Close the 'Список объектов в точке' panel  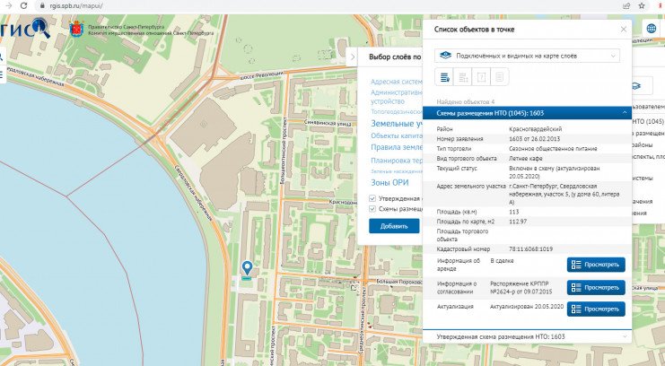coord(624,30)
